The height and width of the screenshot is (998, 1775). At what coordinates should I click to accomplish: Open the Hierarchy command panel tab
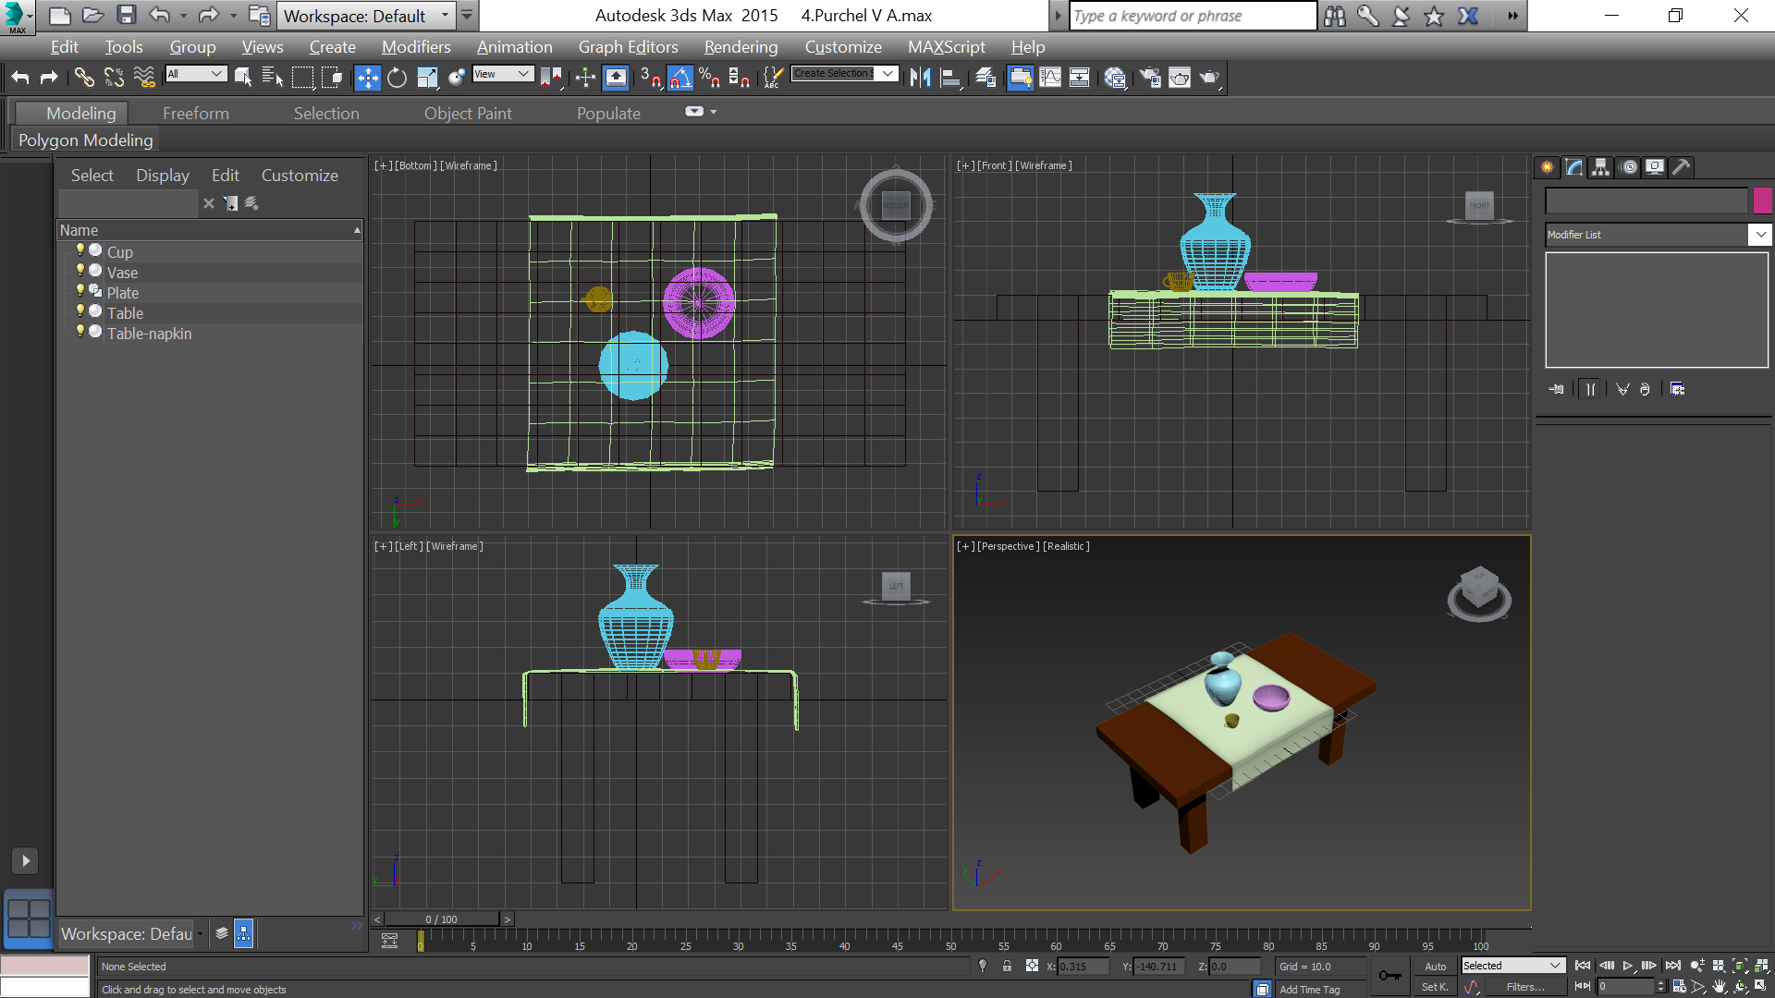tap(1601, 167)
